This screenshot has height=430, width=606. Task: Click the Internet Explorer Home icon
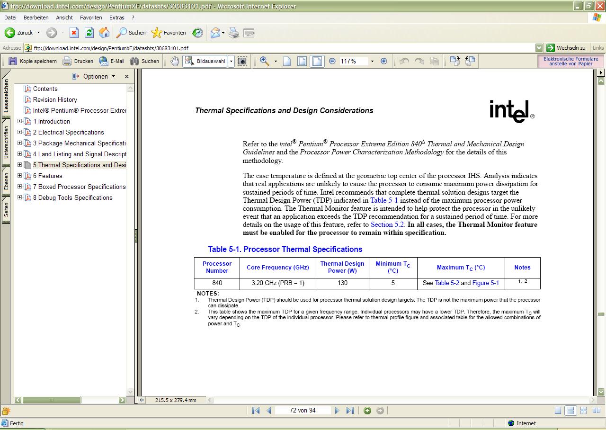click(x=104, y=33)
